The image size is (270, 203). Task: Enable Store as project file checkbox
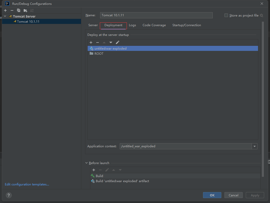click(226, 15)
